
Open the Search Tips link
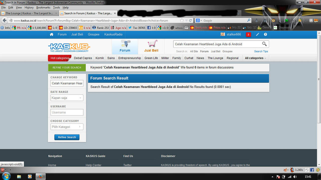[261, 51]
